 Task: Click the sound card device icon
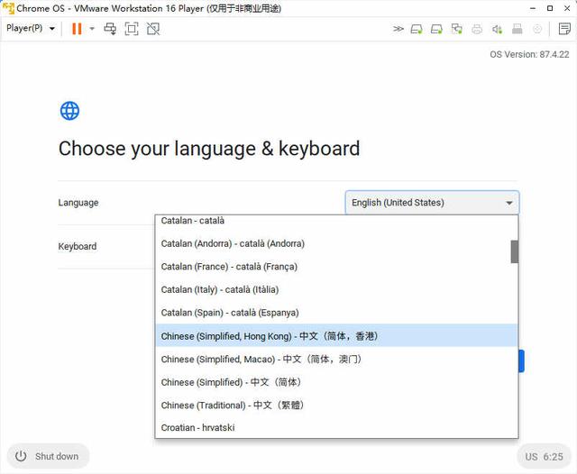[x=497, y=29]
